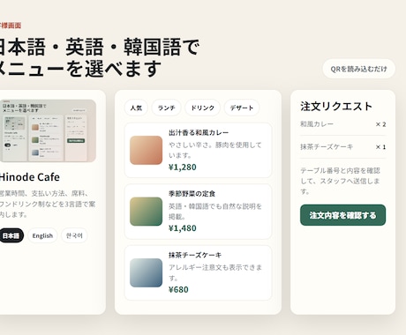Click the Hinode Cafe name

[x=29, y=177]
